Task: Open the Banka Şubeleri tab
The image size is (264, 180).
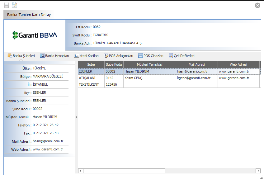Action: (x=21, y=56)
